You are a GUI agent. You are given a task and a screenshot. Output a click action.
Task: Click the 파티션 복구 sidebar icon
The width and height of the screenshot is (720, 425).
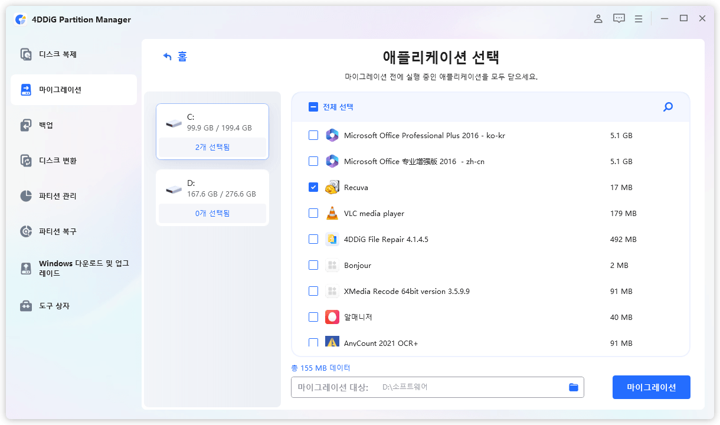pos(26,231)
